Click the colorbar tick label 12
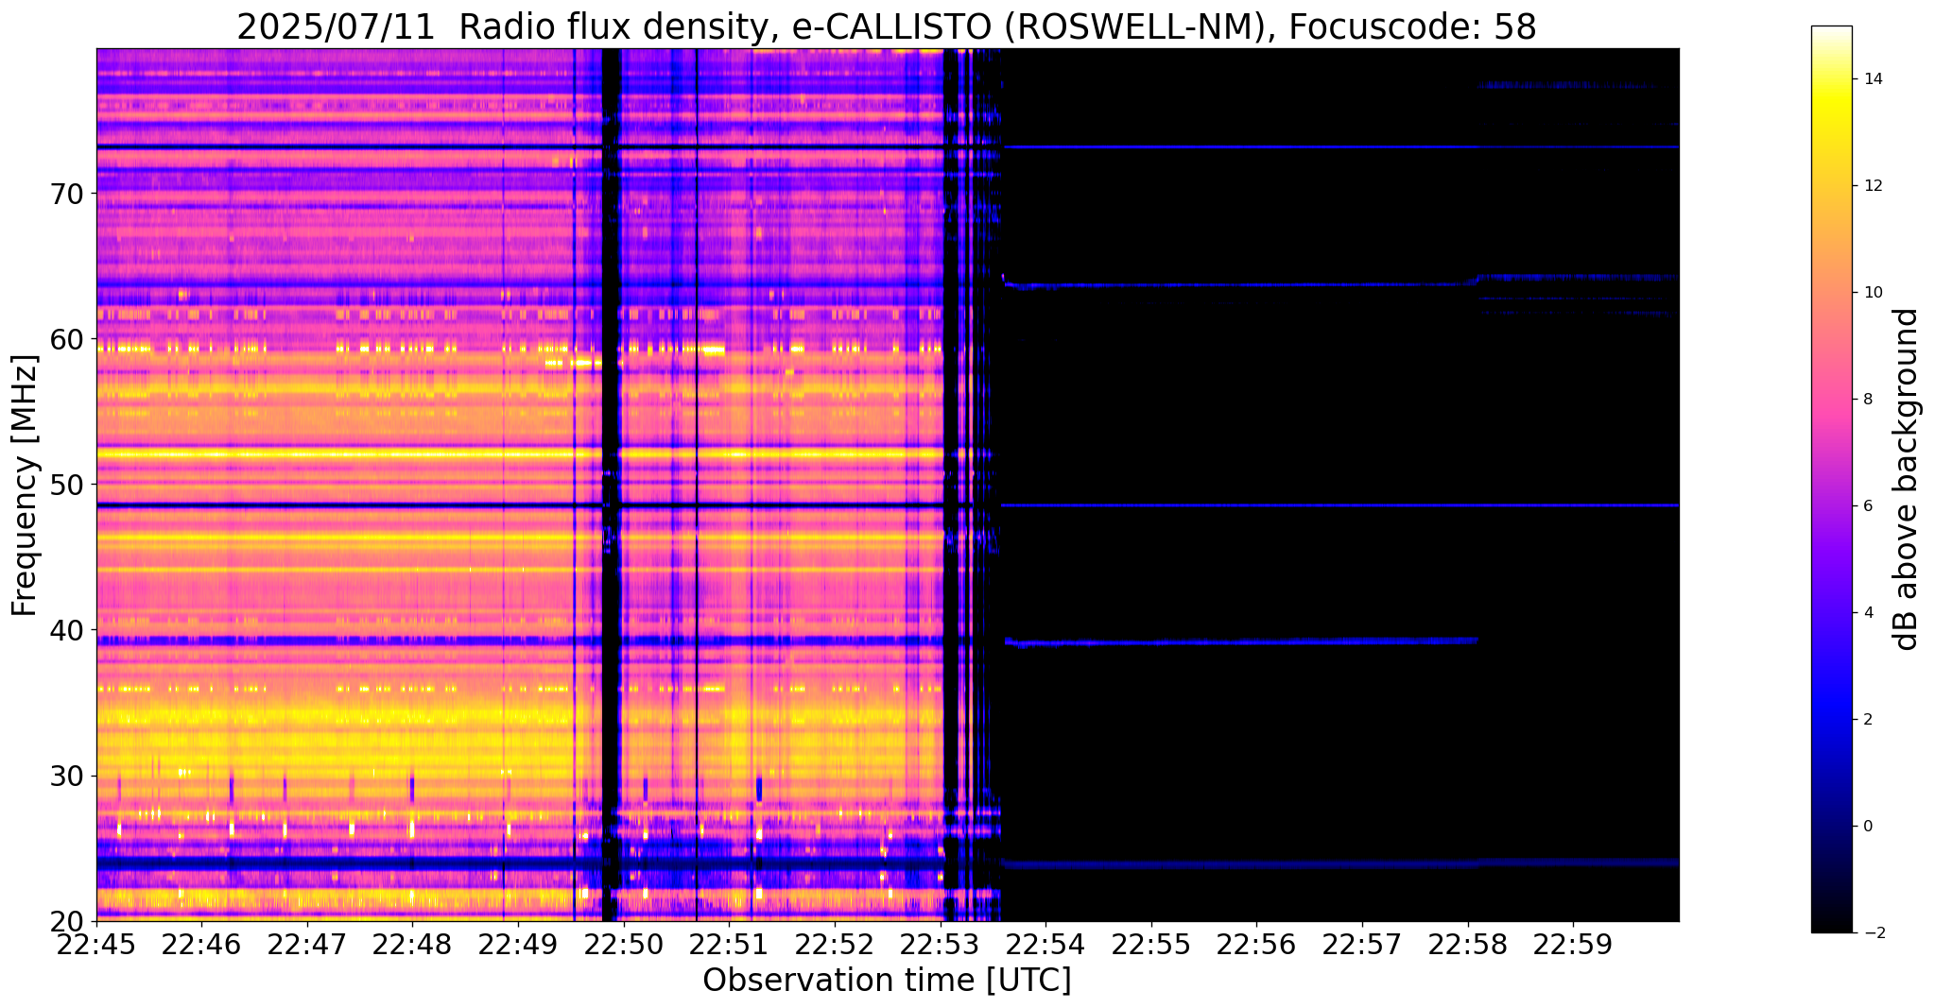This screenshot has width=1935, height=1008. click(x=1872, y=186)
